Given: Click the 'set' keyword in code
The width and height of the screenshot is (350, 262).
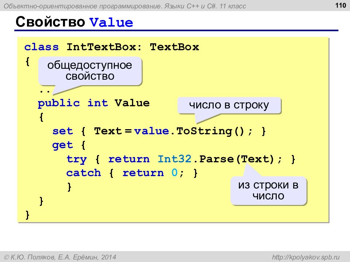Looking at the screenshot, I should [x=63, y=131].
